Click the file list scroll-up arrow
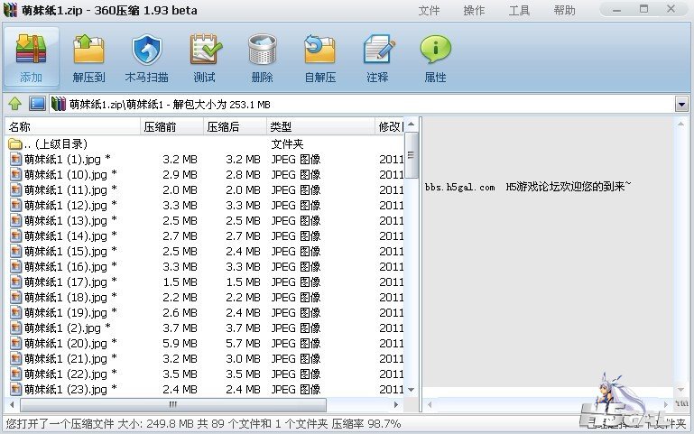This screenshot has height=434, width=694. click(x=412, y=124)
